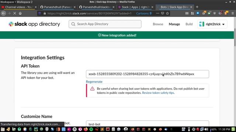Viewport: 236px width, 132px height.
Task: Click the test-bot name input field
Action: pyautogui.click(x=147, y=124)
